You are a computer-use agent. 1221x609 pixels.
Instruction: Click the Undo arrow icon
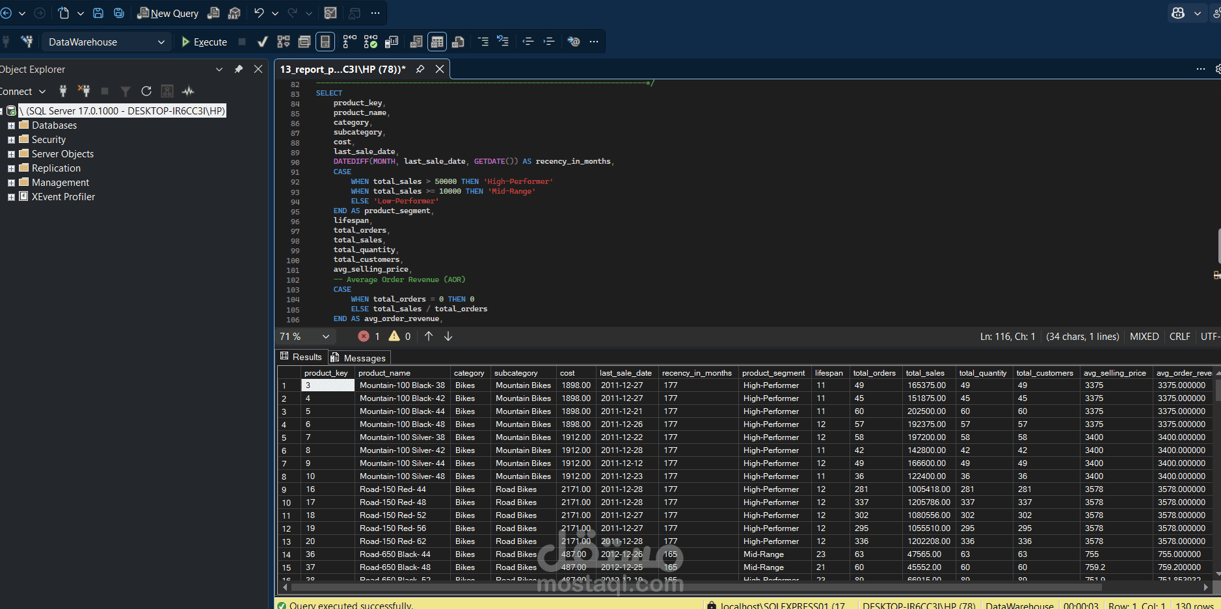click(x=259, y=13)
